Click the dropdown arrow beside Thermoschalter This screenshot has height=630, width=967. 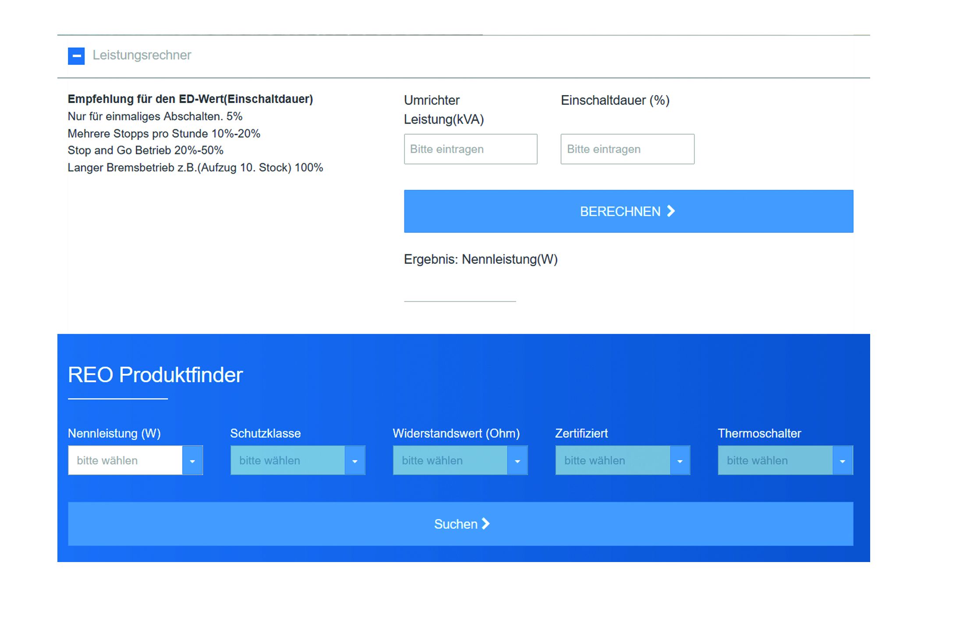(843, 460)
